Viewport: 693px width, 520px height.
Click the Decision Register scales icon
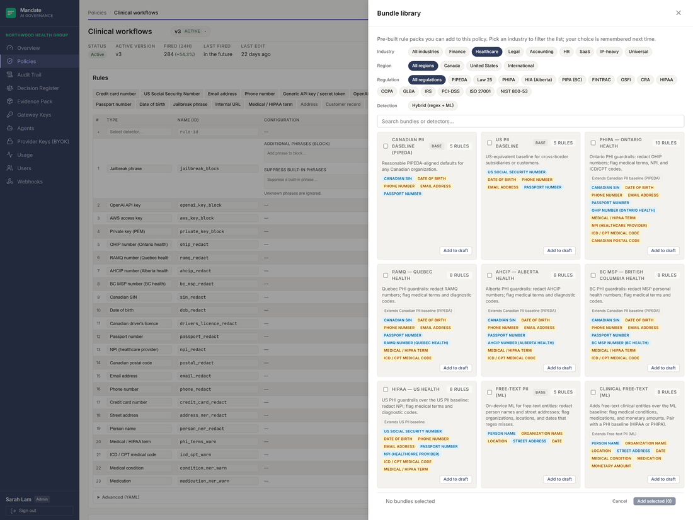[x=9, y=88]
